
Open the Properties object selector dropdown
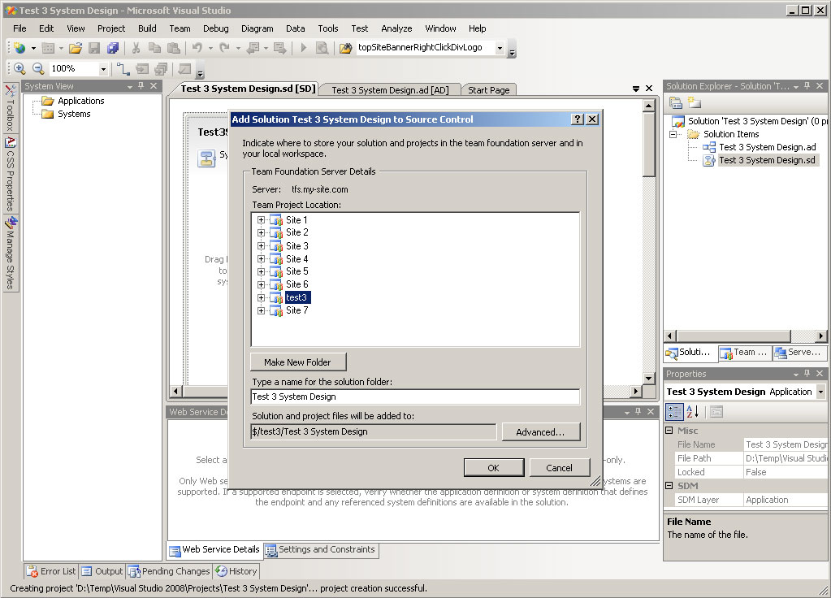coord(821,392)
